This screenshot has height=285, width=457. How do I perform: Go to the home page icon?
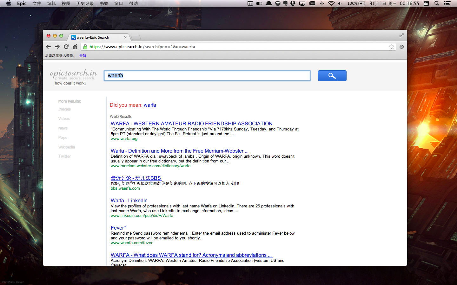[75, 47]
